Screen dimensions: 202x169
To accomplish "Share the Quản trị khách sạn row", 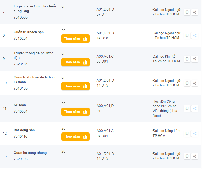I will pos(195,35).
